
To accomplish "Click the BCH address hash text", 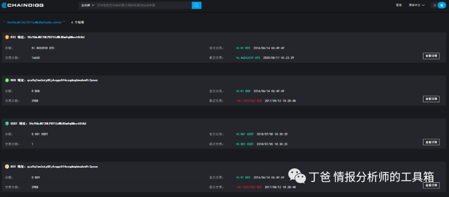I will click(62, 80).
